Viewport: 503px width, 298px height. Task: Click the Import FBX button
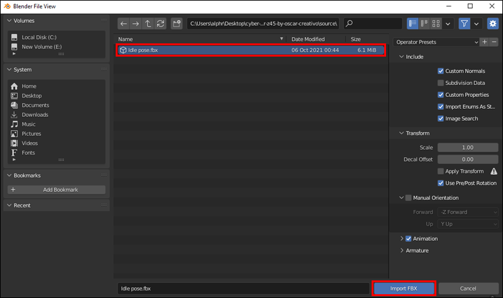(x=404, y=289)
